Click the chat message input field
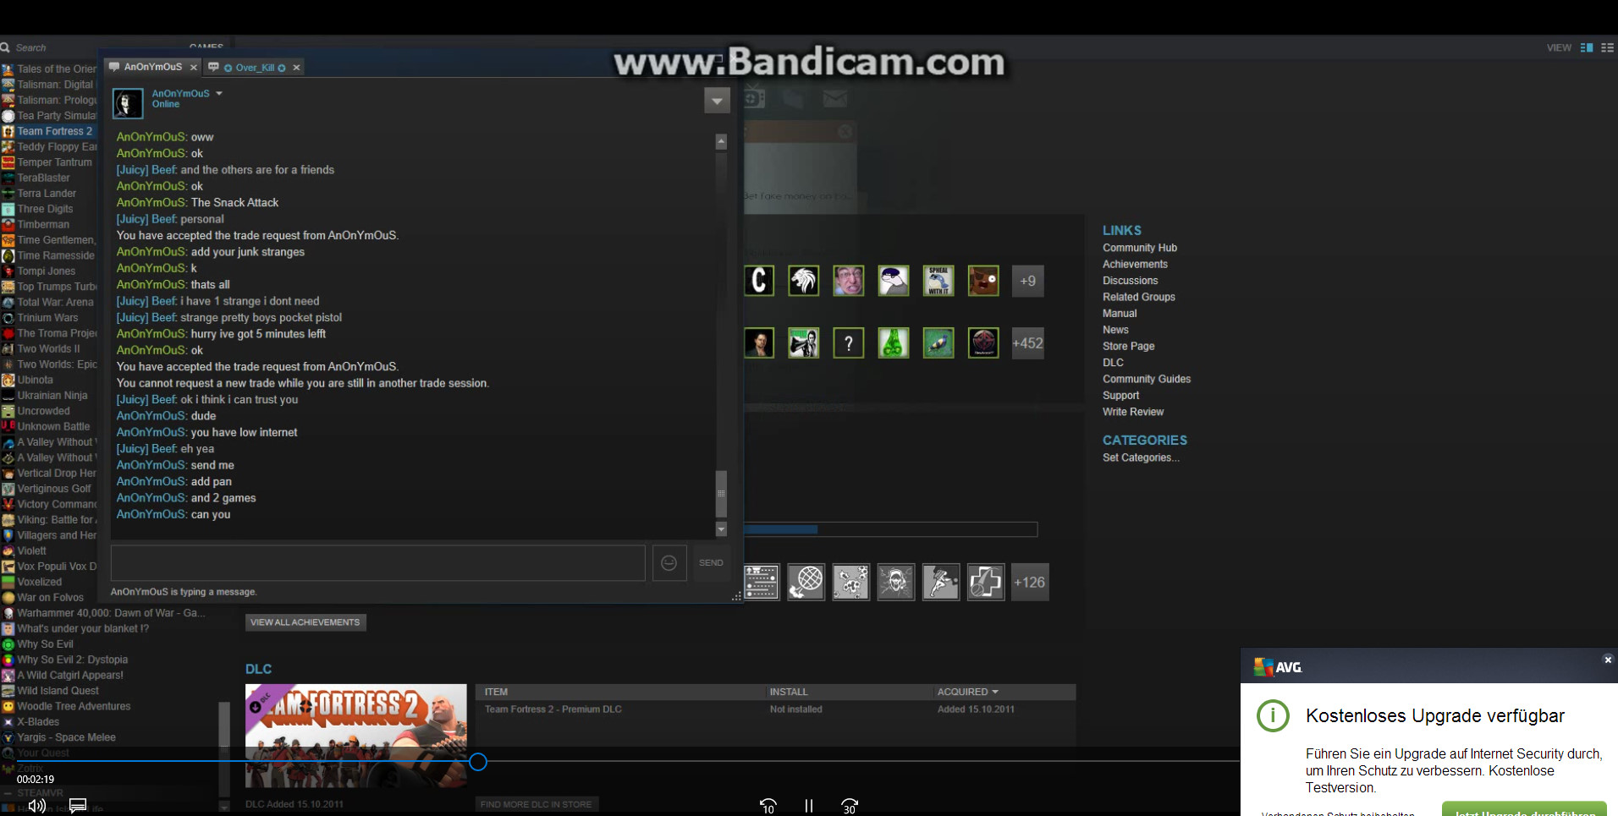This screenshot has width=1618, height=816. 377,563
